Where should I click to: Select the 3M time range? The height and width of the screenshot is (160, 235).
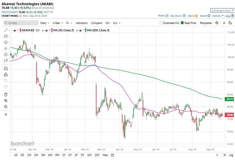pos(43,155)
